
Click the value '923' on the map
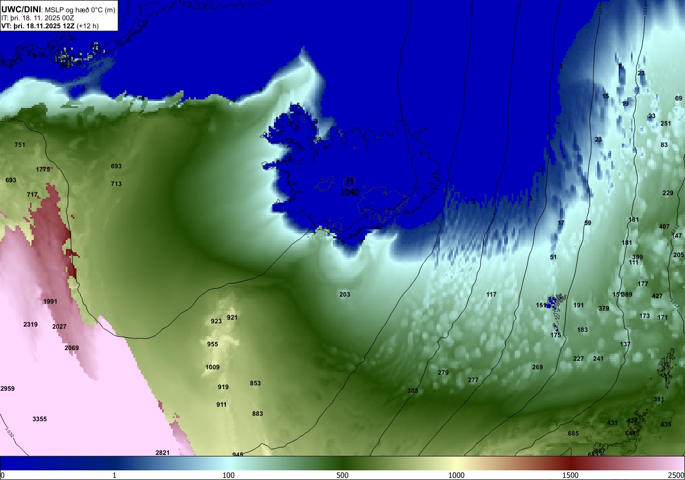[x=216, y=321]
